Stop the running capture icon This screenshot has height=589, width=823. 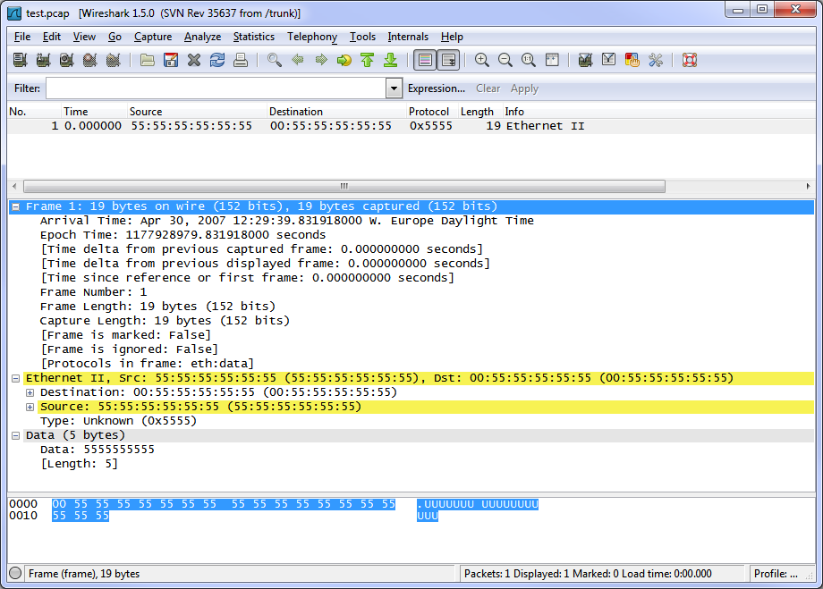[x=89, y=60]
